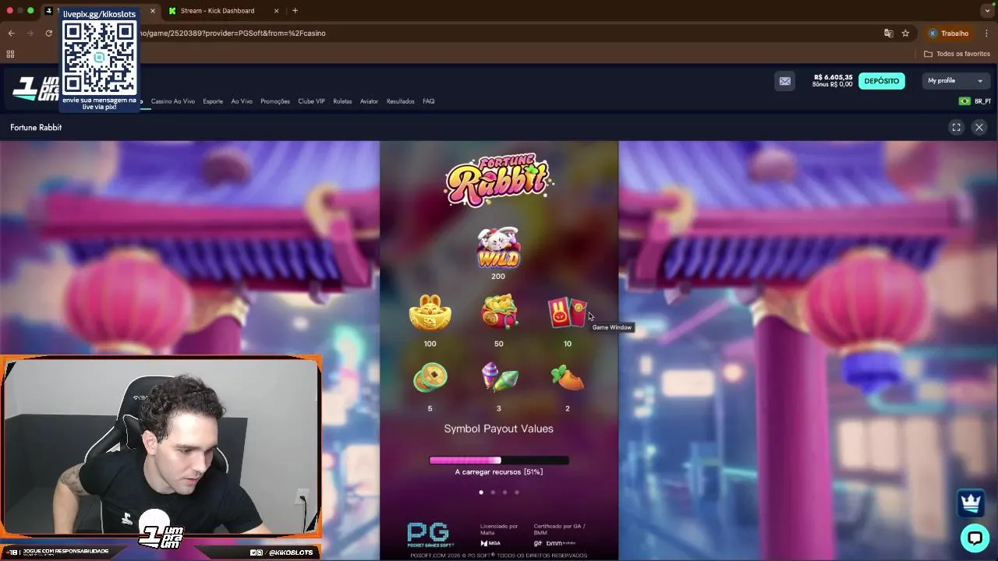
Task: Bookmark this page with the star icon
Action: coord(905,34)
